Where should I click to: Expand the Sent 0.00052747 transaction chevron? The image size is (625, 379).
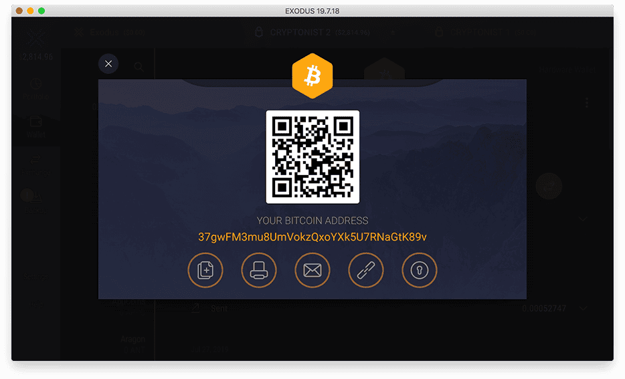583,309
